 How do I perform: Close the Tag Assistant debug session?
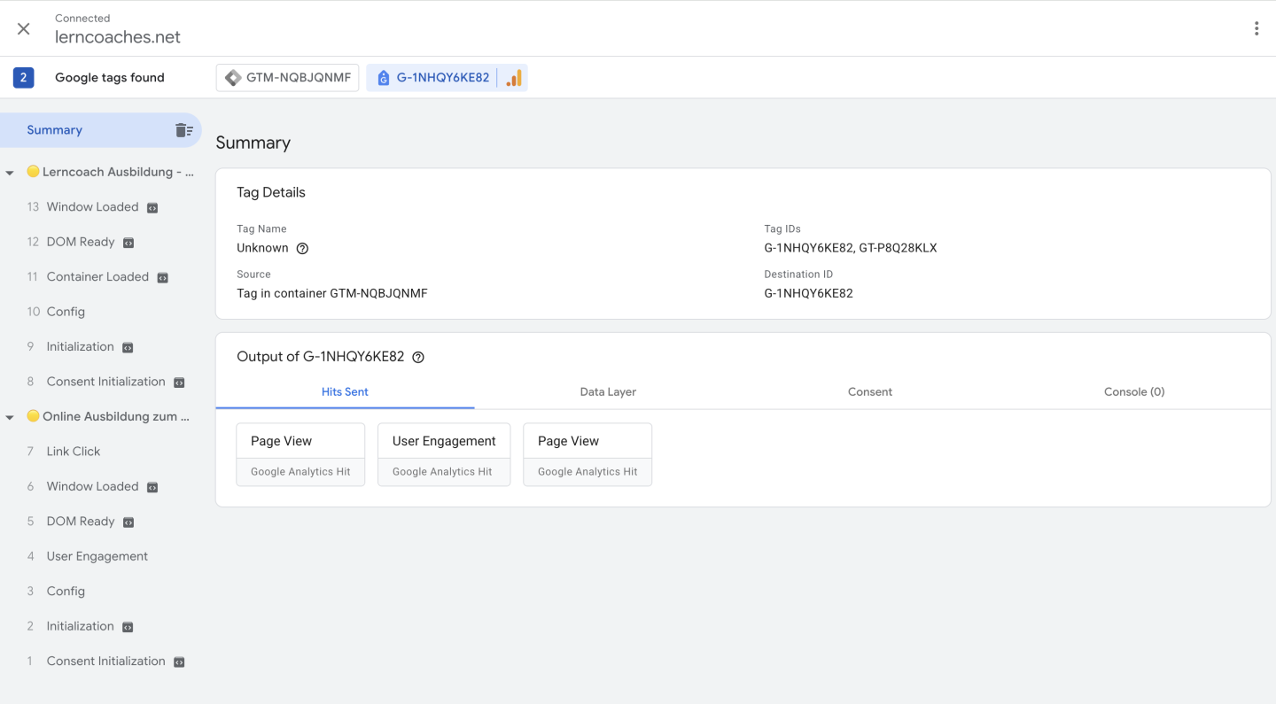pos(24,28)
